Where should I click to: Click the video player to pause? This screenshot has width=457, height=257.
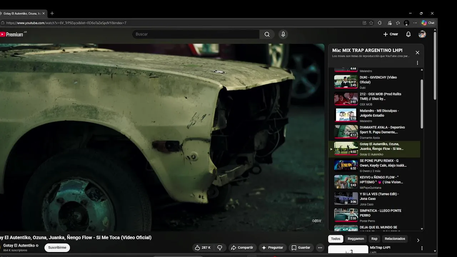[x=162, y=137]
